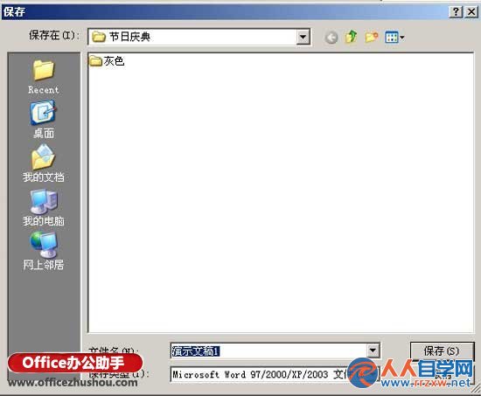Create a new folder
This screenshot has height=396, width=481.
click(x=371, y=37)
